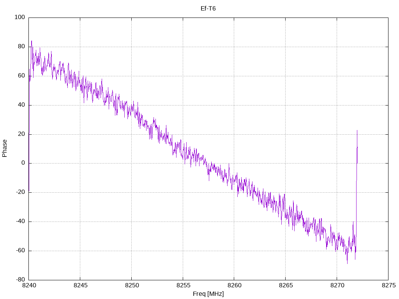Screen dimensions: 399x299
Task: Click the y-axis tick label -80
Action: click(20, 280)
